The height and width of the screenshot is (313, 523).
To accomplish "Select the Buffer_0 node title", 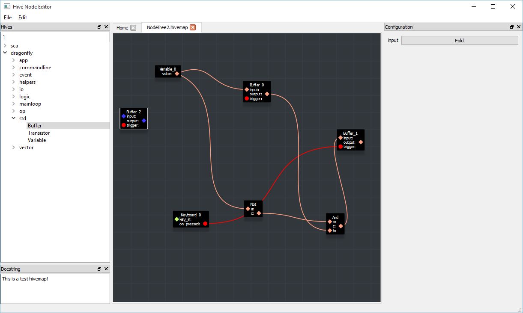I will 257,85.
